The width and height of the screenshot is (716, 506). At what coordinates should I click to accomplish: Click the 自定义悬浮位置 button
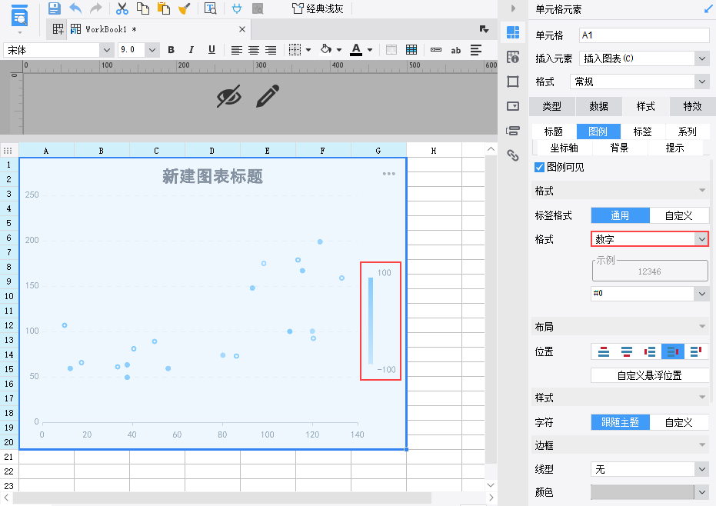tap(649, 375)
